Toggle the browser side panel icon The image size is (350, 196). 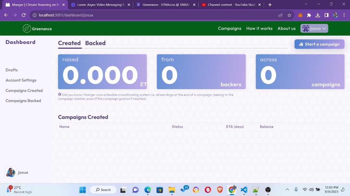tap(326, 15)
